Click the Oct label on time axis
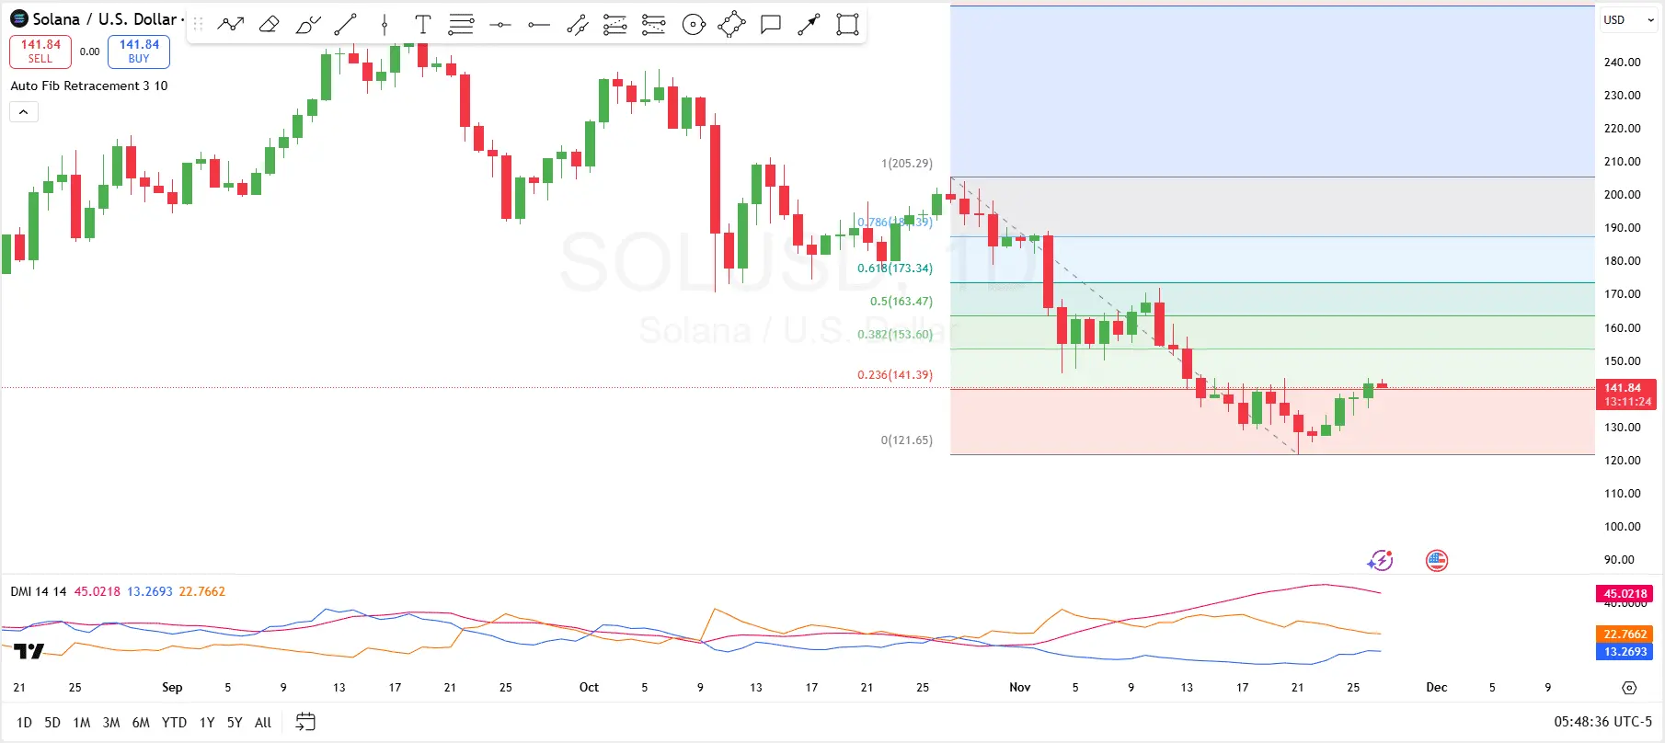Viewport: 1665px width, 743px height. 589,688
